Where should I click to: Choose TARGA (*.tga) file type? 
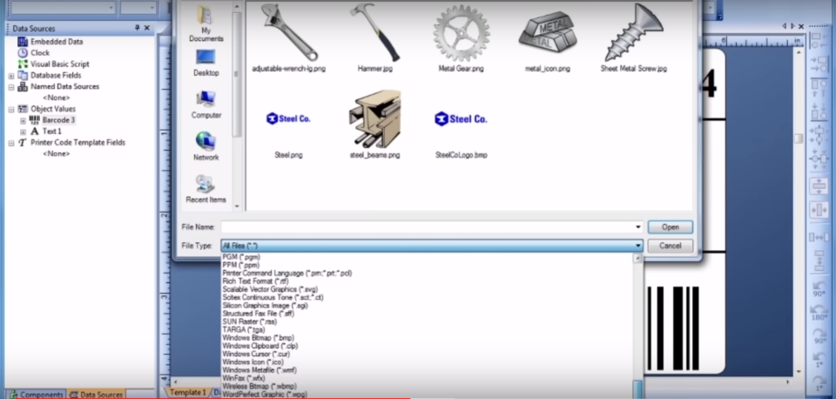point(243,329)
